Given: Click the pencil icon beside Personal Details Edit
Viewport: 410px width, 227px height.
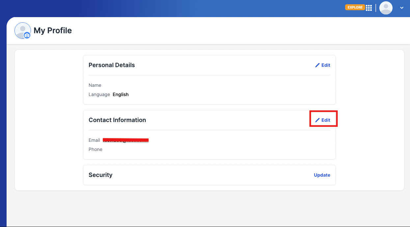Looking at the screenshot, I should pyautogui.click(x=317, y=65).
